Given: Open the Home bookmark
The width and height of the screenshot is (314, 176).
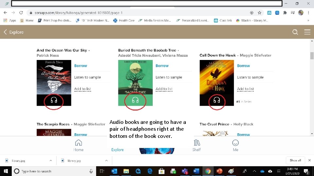Looking at the screenshot, I should tap(27, 20).
